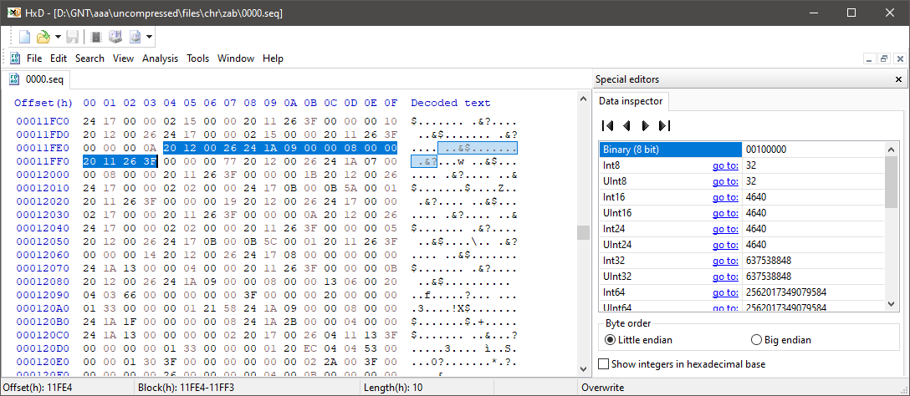Open the Window menu

236,58
